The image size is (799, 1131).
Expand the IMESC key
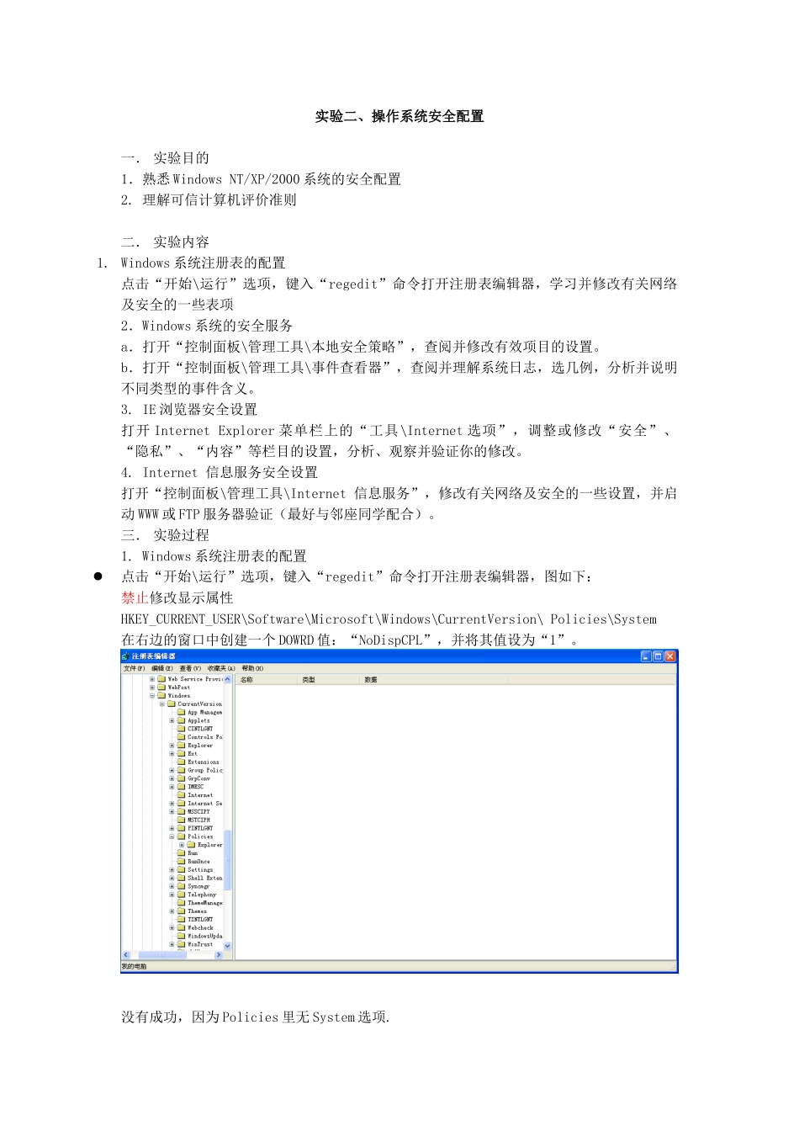[172, 787]
